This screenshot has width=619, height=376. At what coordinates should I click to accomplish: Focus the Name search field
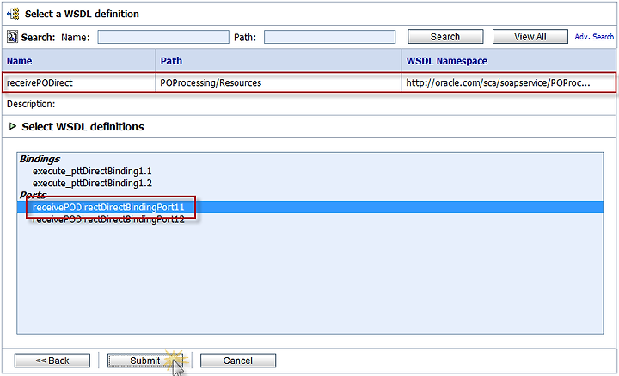click(x=163, y=37)
